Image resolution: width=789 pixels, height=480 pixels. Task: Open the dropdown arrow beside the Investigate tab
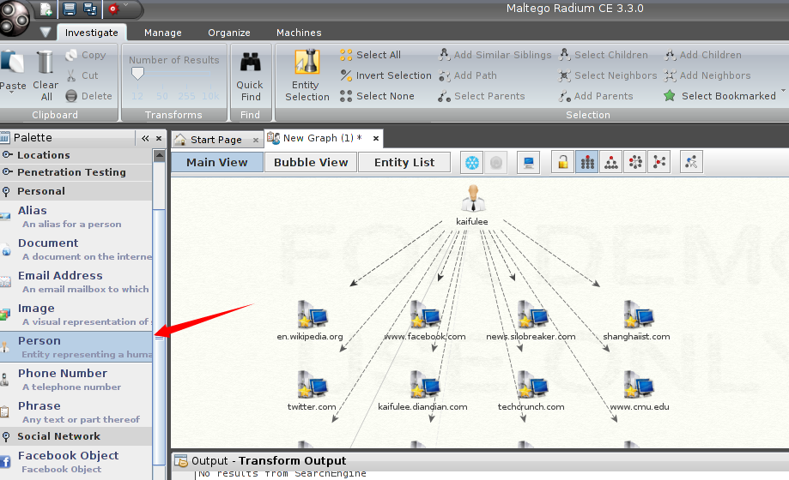pos(46,33)
